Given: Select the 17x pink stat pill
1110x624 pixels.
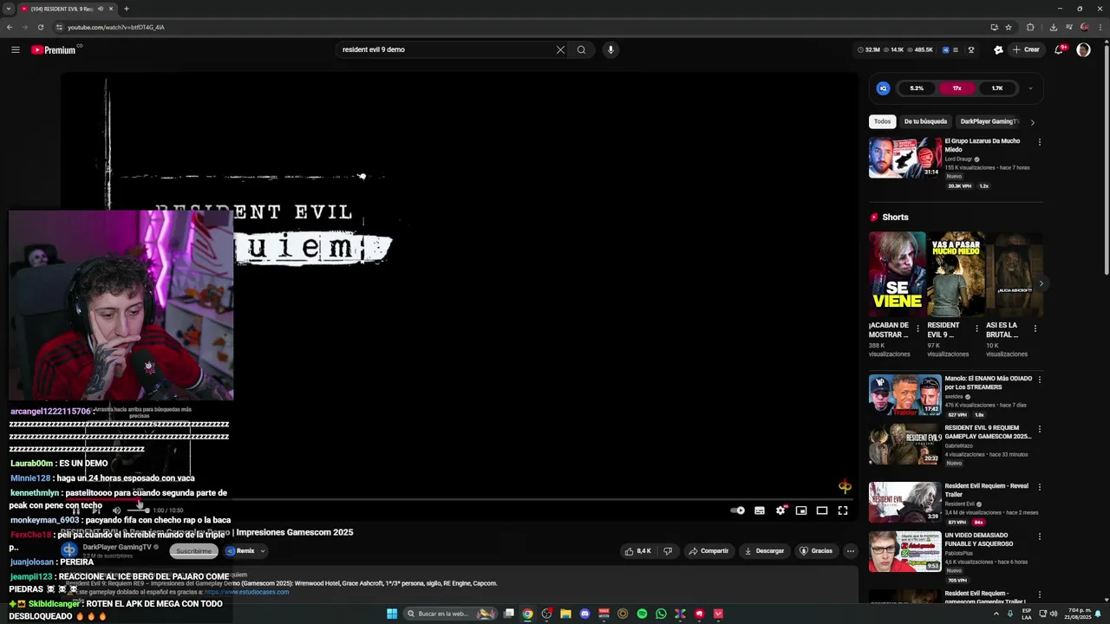Looking at the screenshot, I should 957,88.
